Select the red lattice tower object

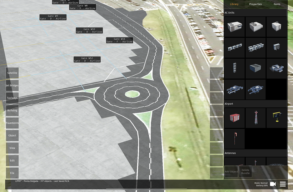255,118
